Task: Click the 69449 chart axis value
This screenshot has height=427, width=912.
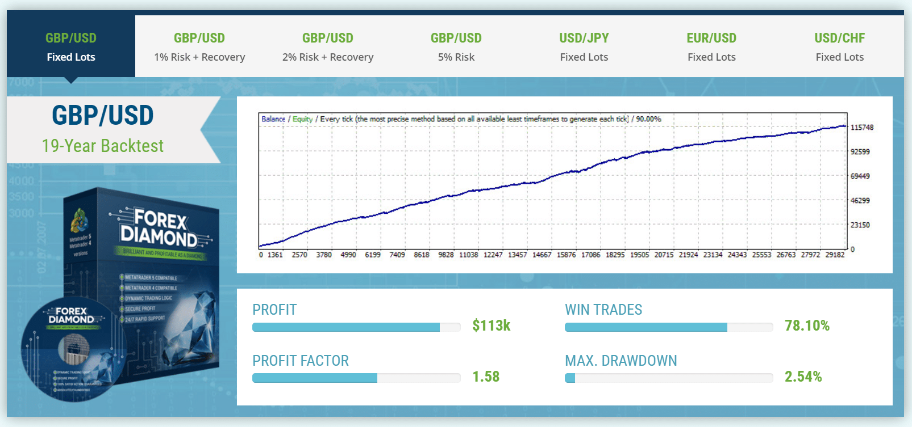Action: click(860, 176)
